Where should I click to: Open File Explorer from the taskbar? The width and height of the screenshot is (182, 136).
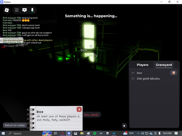coord(82,133)
